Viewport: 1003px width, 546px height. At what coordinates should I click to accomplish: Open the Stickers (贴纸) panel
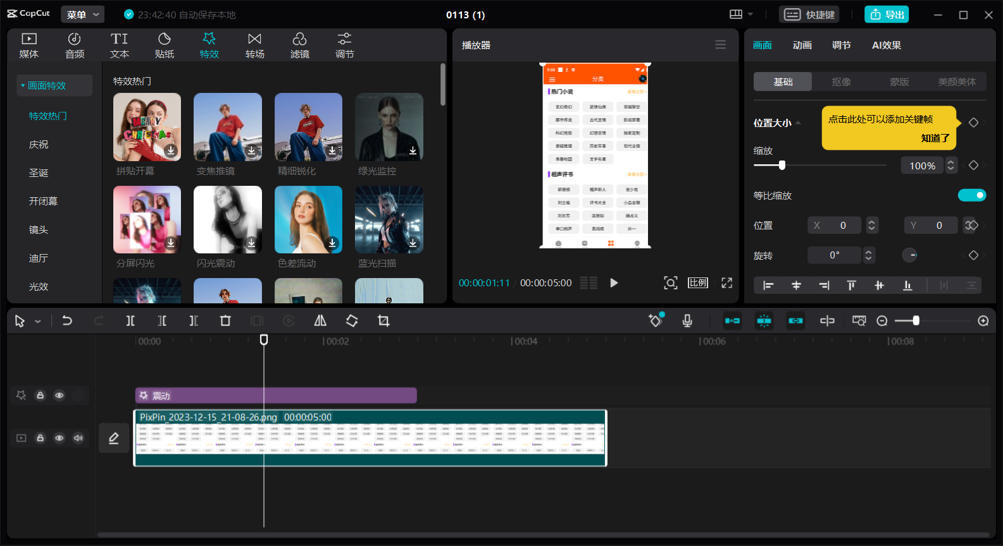pos(165,45)
